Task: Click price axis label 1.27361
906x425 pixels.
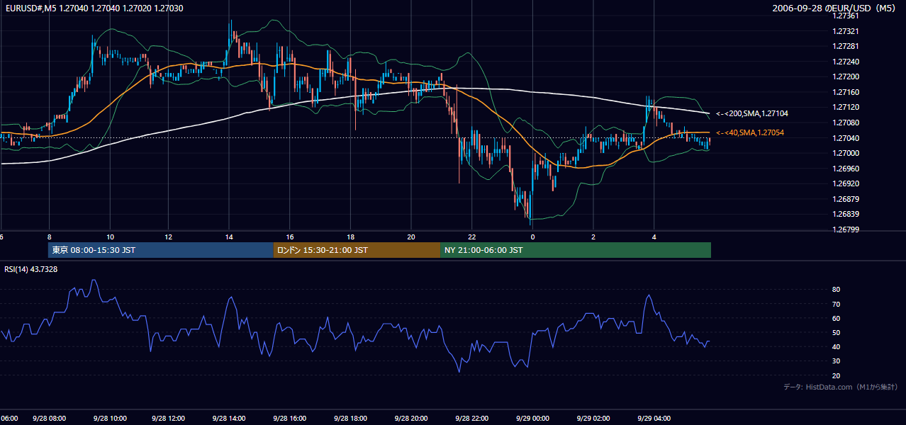Action: [x=846, y=16]
